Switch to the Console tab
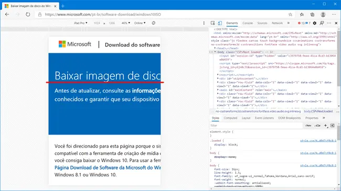Screen dimensions: 341x191 tap(248, 23)
